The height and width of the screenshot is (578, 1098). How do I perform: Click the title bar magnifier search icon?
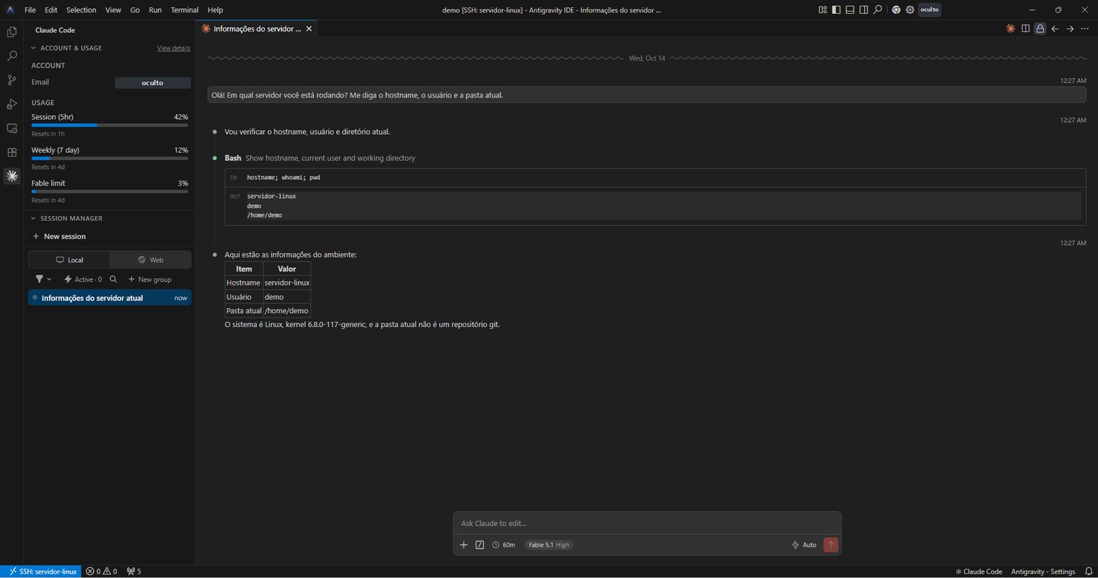pyautogui.click(x=878, y=10)
